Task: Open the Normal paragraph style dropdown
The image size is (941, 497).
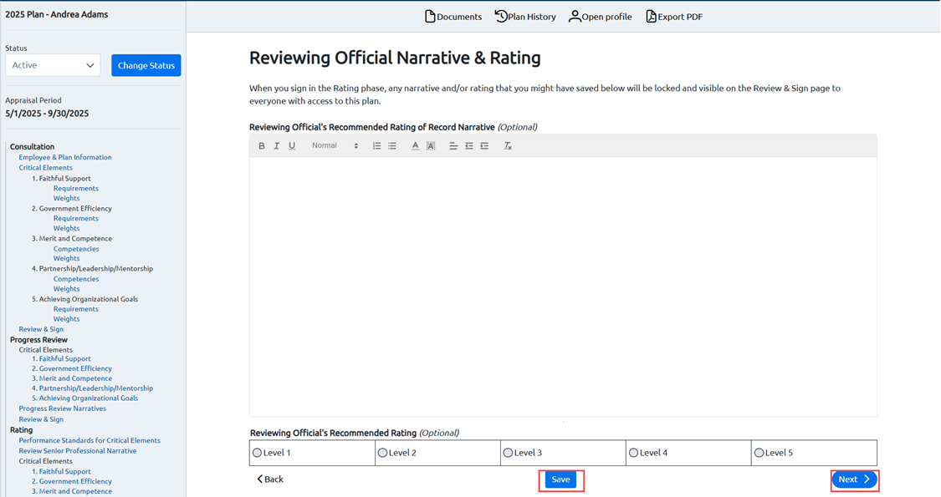Action: click(335, 145)
